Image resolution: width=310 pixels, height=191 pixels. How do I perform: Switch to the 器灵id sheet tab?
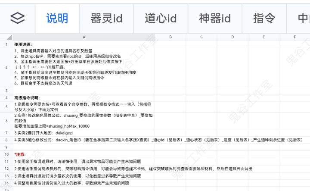107,19
